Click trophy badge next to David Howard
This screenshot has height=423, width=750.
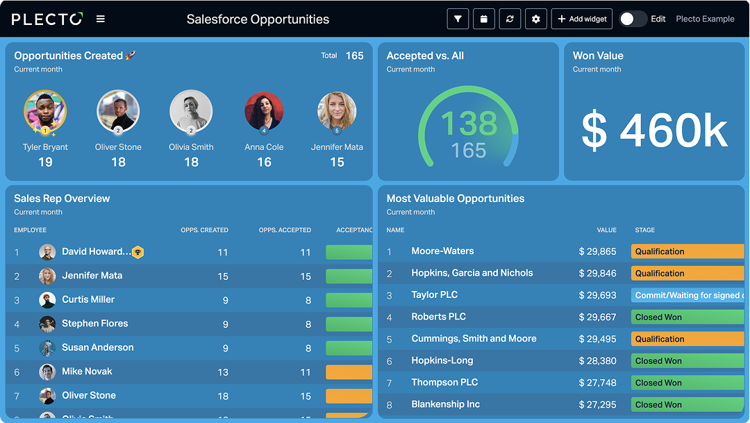pyautogui.click(x=138, y=252)
